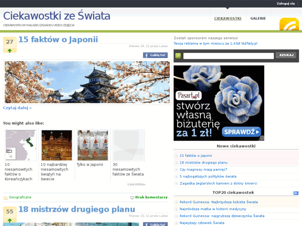
Task: Open the golden temple thumbnail
Action: [x=56, y=146]
